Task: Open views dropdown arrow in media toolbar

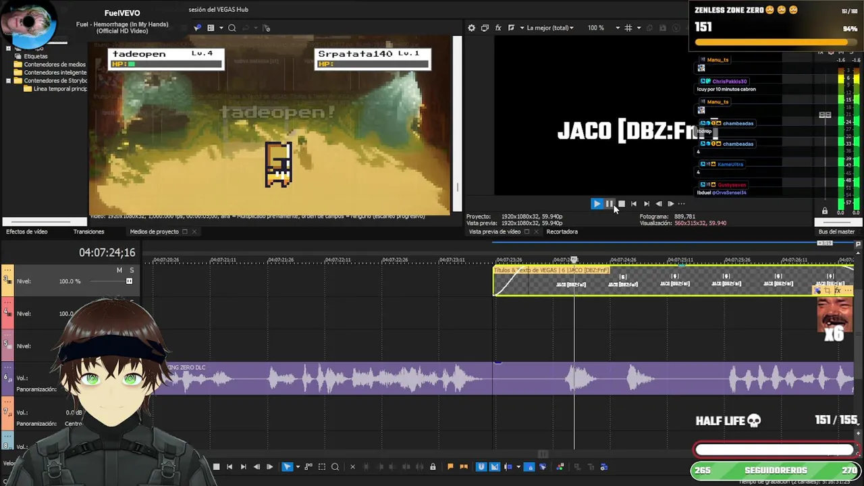Action: pos(221,28)
